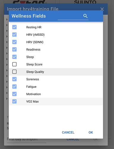Cancel the Wellness Fields dialog
The width and height of the screenshot is (114, 149).
coord(68,132)
